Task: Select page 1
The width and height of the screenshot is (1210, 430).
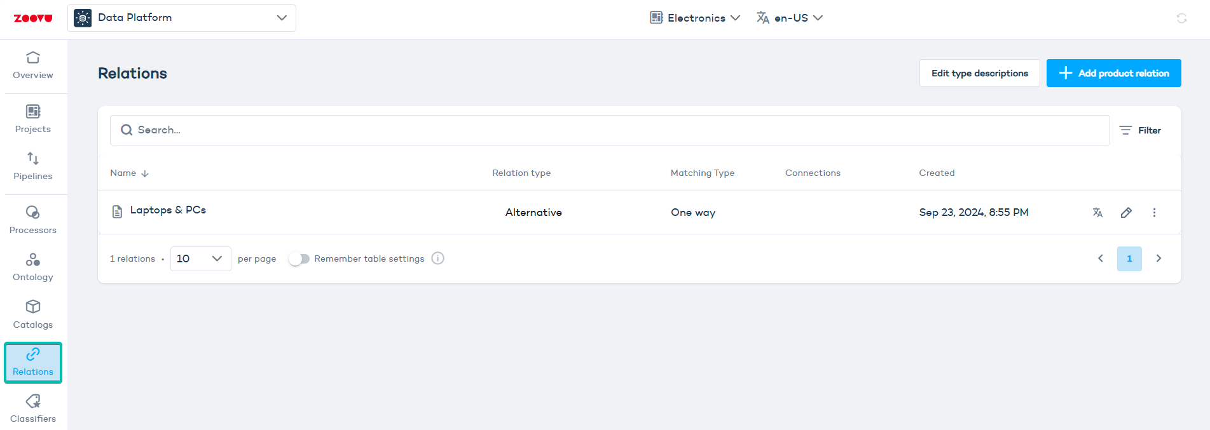Action: 1129,259
